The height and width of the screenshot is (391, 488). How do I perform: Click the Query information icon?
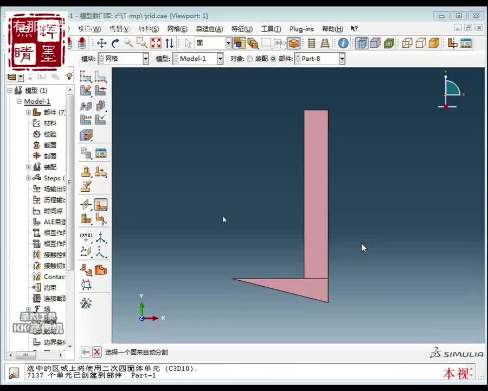[x=343, y=43]
